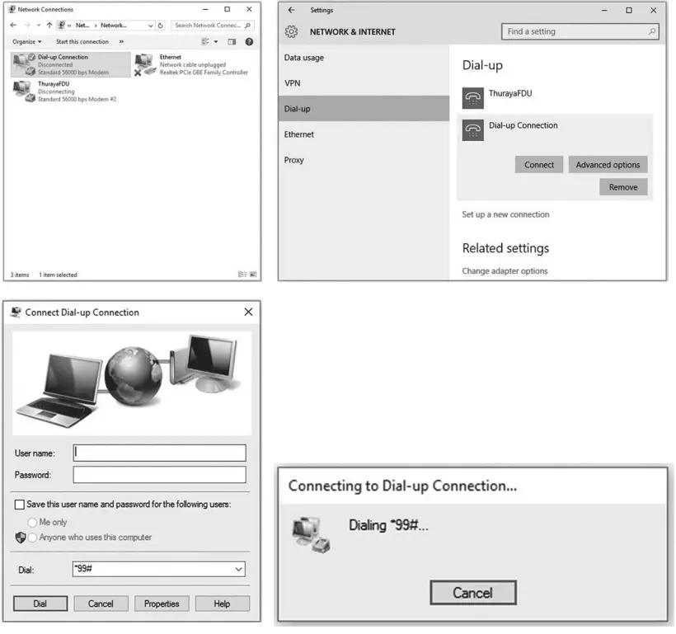676x634 pixels.
Task: Click the Connect Dial-up Connection title icon
Action: [16, 312]
